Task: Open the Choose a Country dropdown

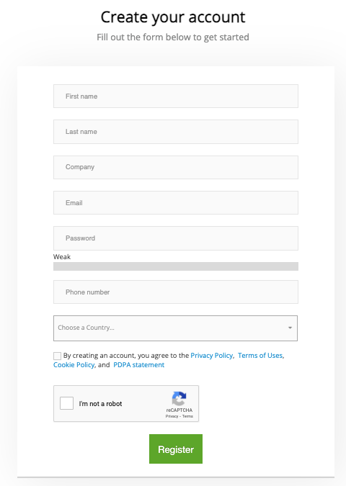Action: tap(175, 328)
